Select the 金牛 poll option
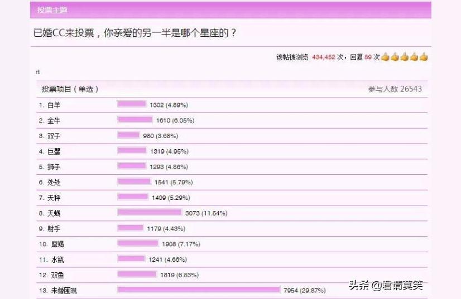Screen dimensions: 461x299 tap(54, 120)
